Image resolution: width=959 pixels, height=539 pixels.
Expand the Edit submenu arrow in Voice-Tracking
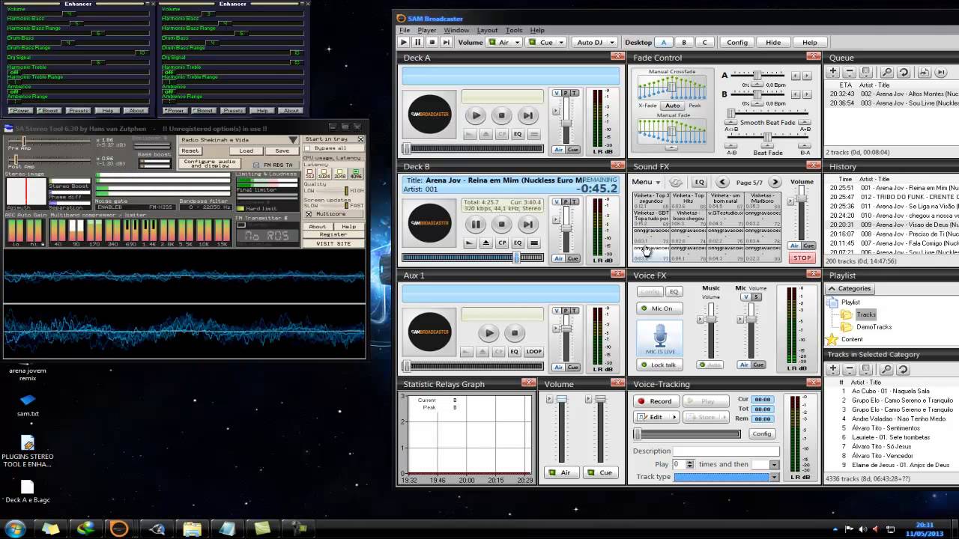[674, 417]
